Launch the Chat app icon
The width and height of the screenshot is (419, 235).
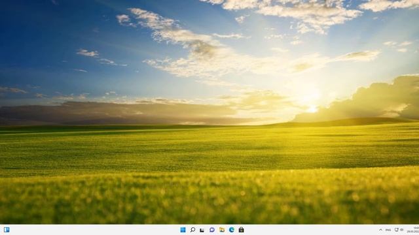pos(212,230)
